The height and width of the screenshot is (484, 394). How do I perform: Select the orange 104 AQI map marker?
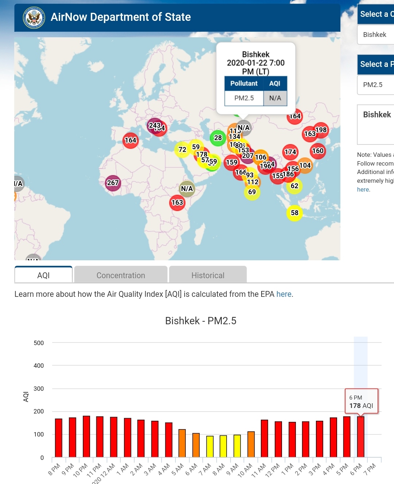(305, 165)
